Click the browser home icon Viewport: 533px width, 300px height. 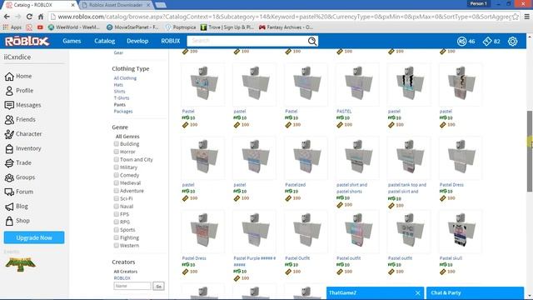point(41,17)
